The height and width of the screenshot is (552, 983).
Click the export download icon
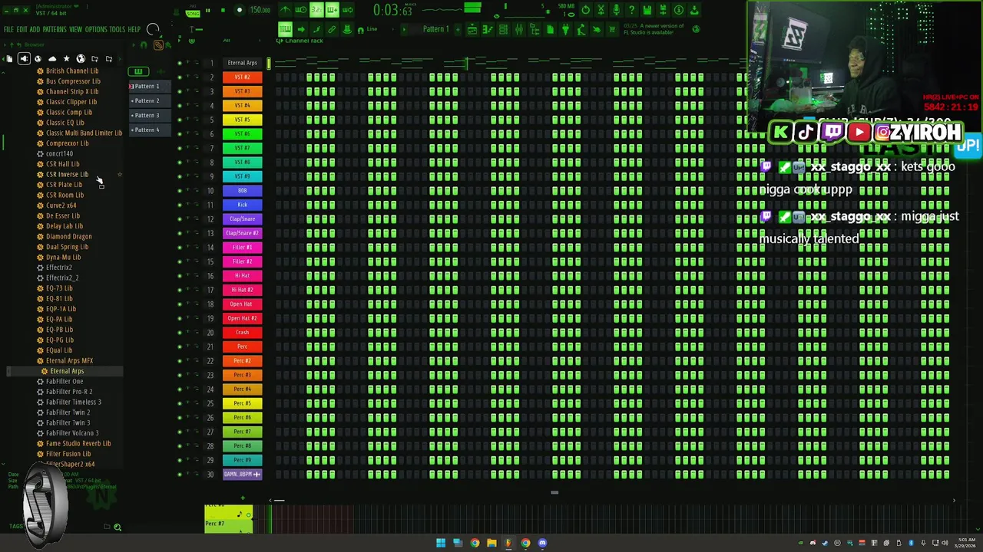693,10
